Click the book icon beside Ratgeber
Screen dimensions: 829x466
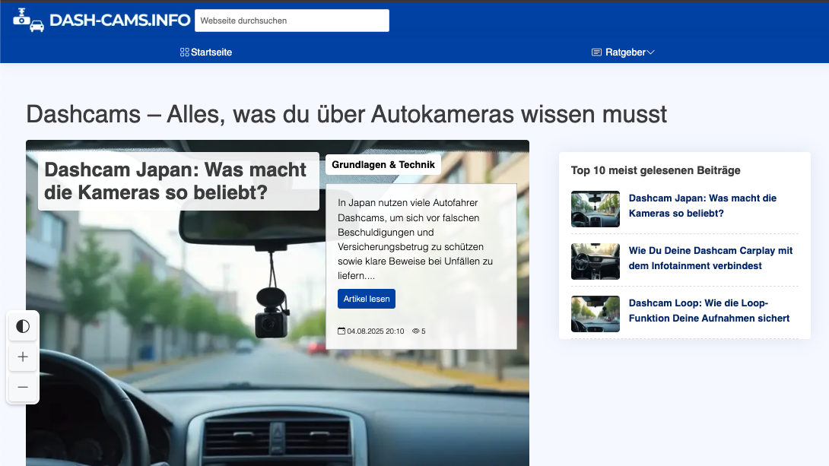(x=596, y=52)
